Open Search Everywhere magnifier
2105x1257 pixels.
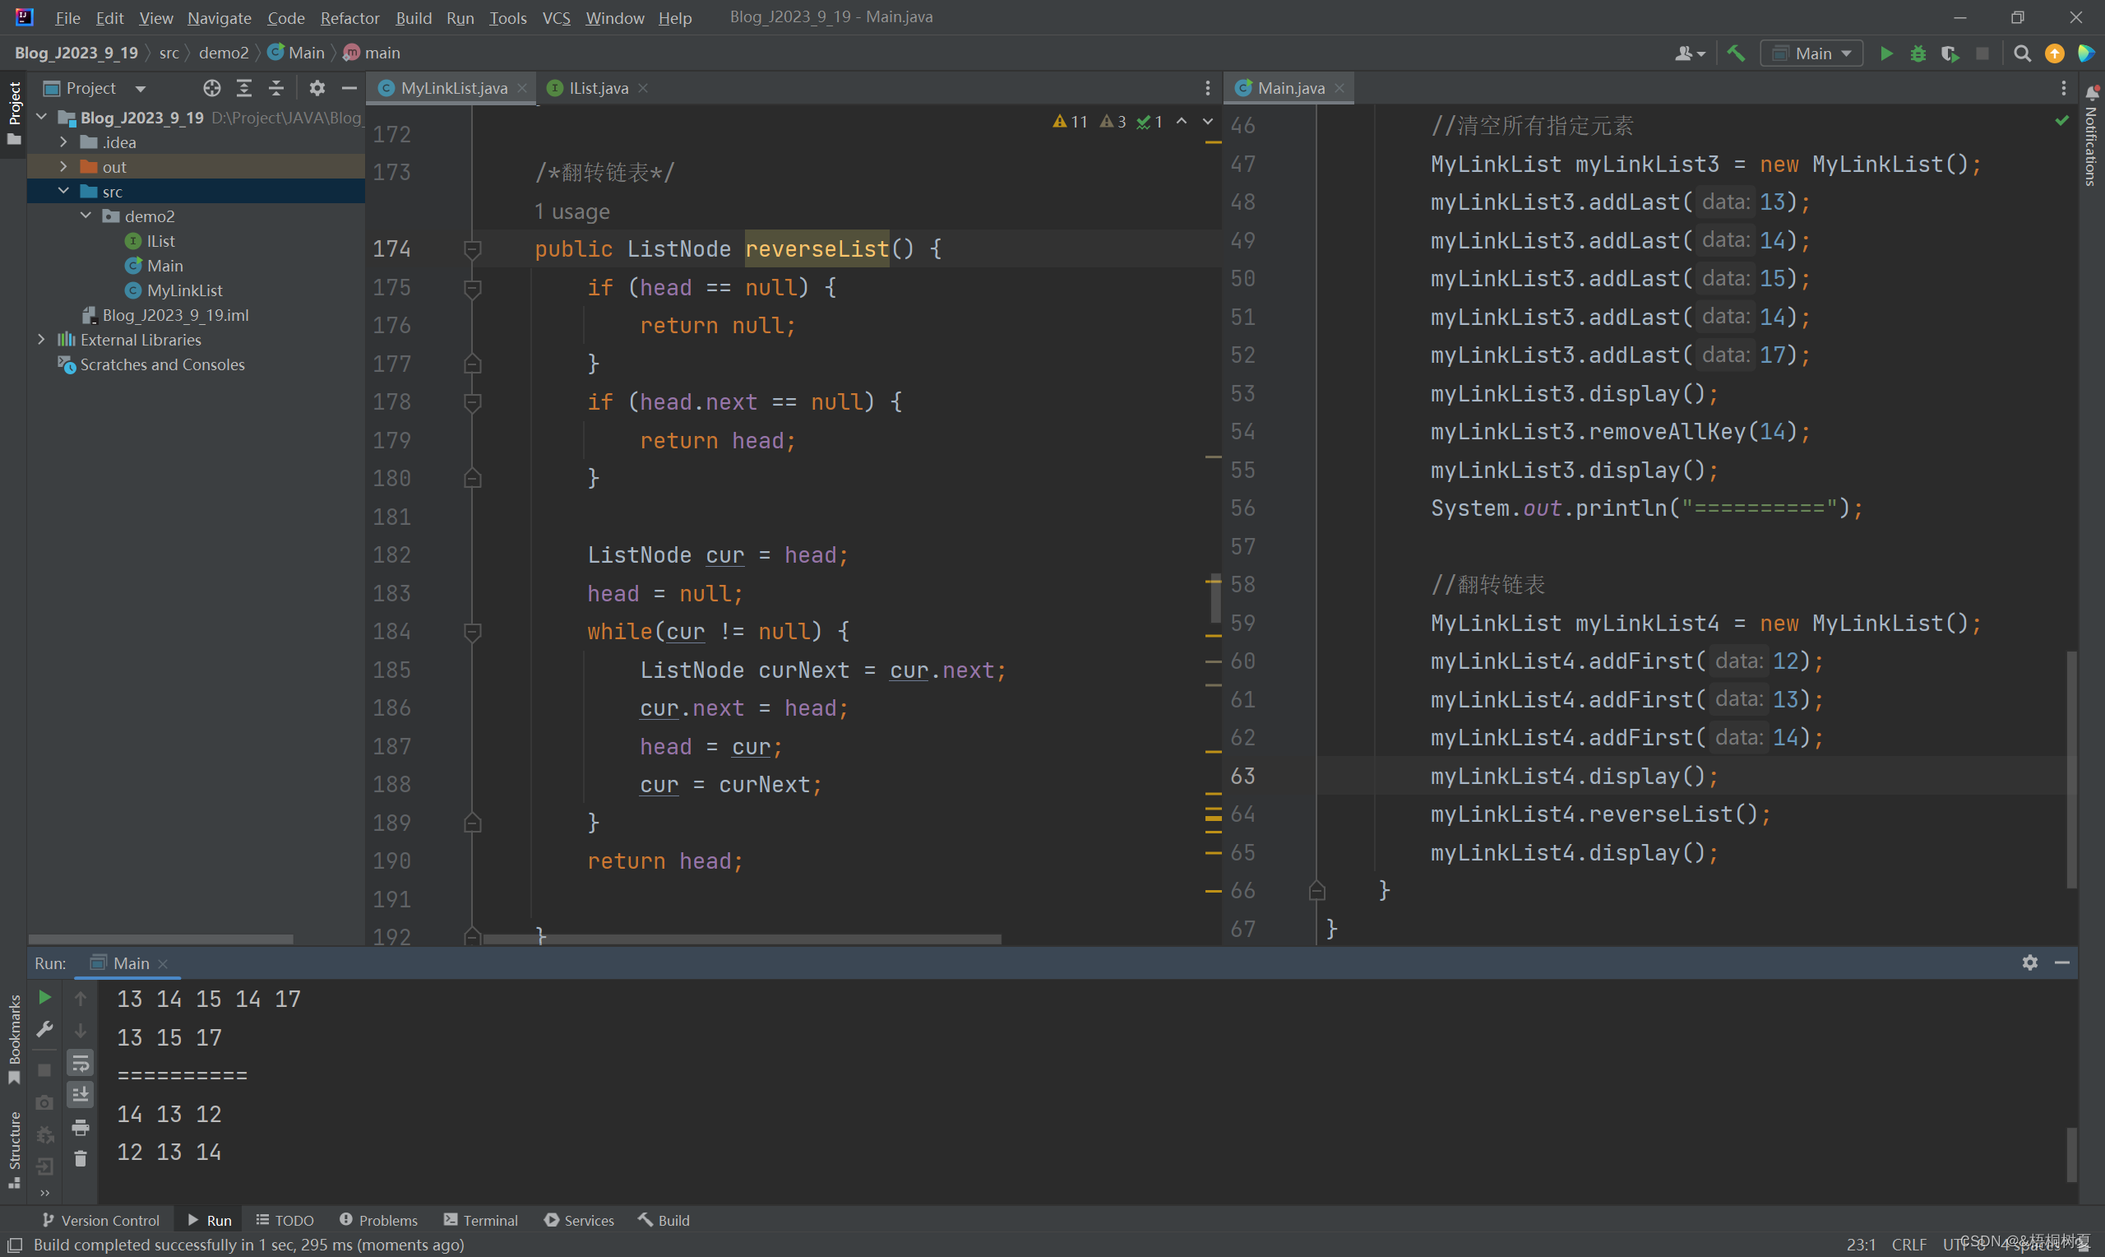pos(2022,53)
